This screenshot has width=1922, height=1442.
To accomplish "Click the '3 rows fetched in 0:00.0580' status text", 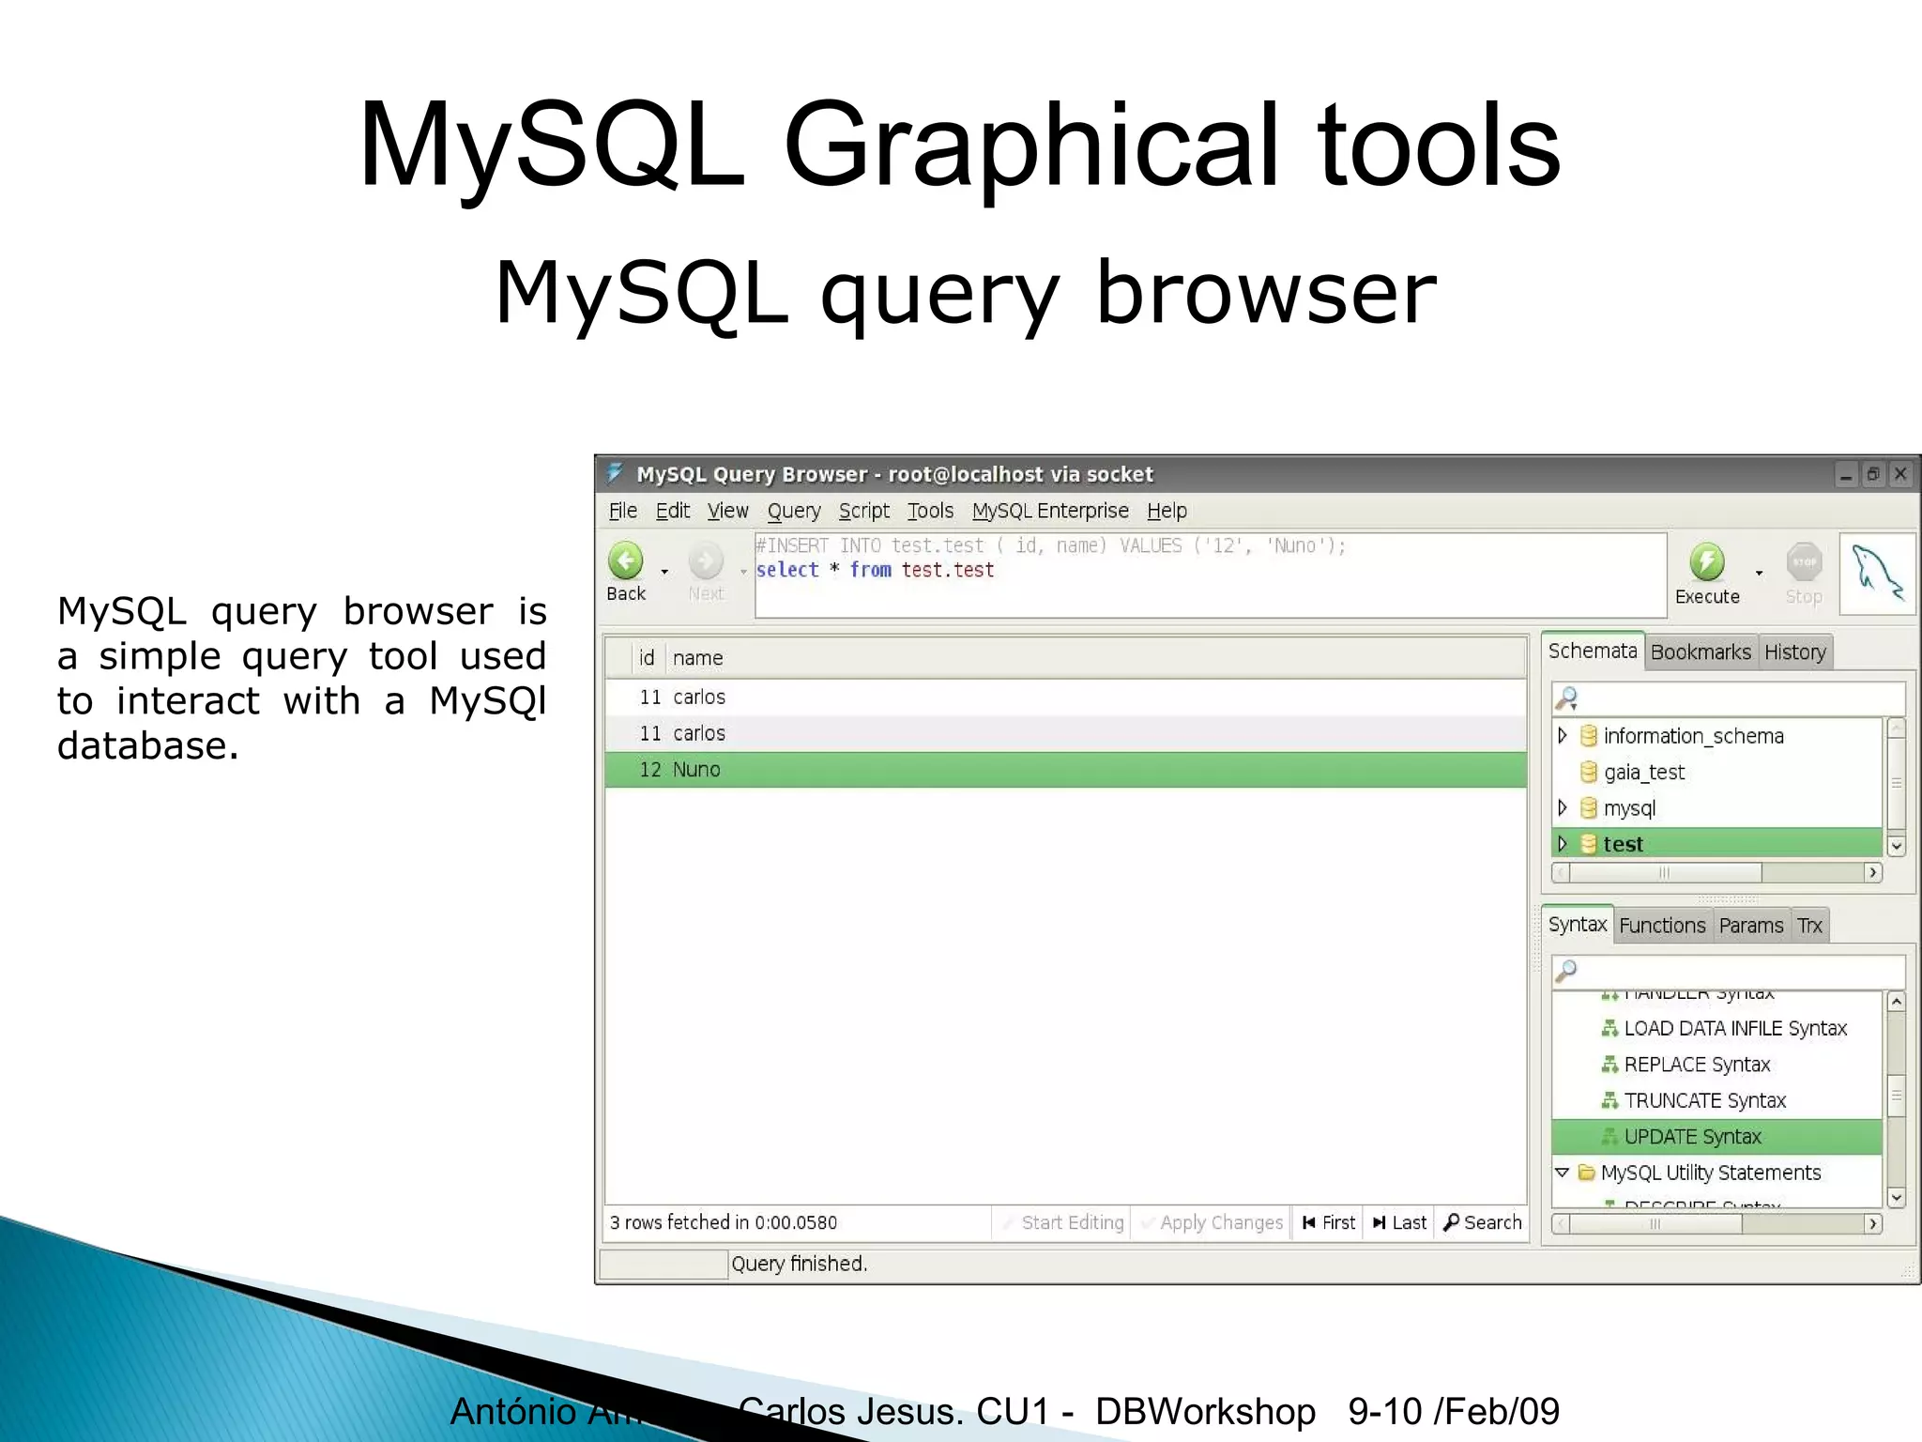I will (x=723, y=1222).
